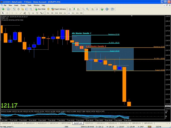Toggle Auto Scroll chart icon
Viewport: 171px width, 128px height.
pos(92,9)
